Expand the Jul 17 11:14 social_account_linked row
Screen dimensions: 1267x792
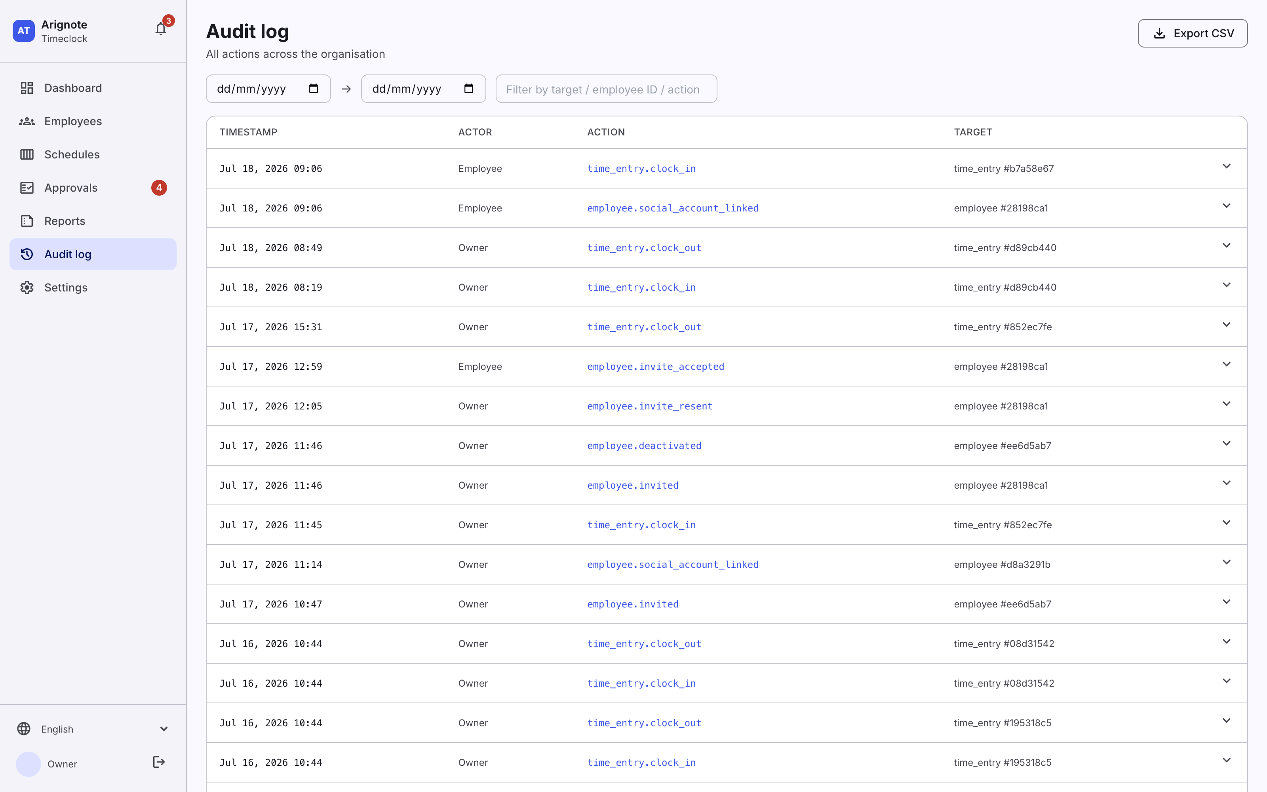1226,563
